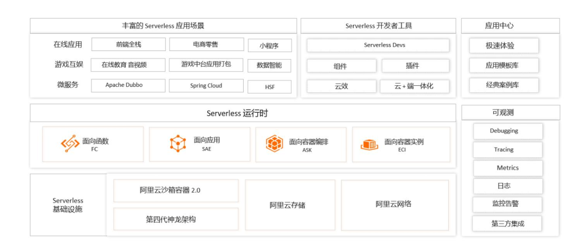The height and width of the screenshot is (242, 581).
Task: Select the 第四代神龙架构 box
Action: 176,219
